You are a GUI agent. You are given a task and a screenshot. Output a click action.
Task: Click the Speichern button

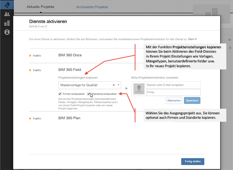tap(192, 101)
